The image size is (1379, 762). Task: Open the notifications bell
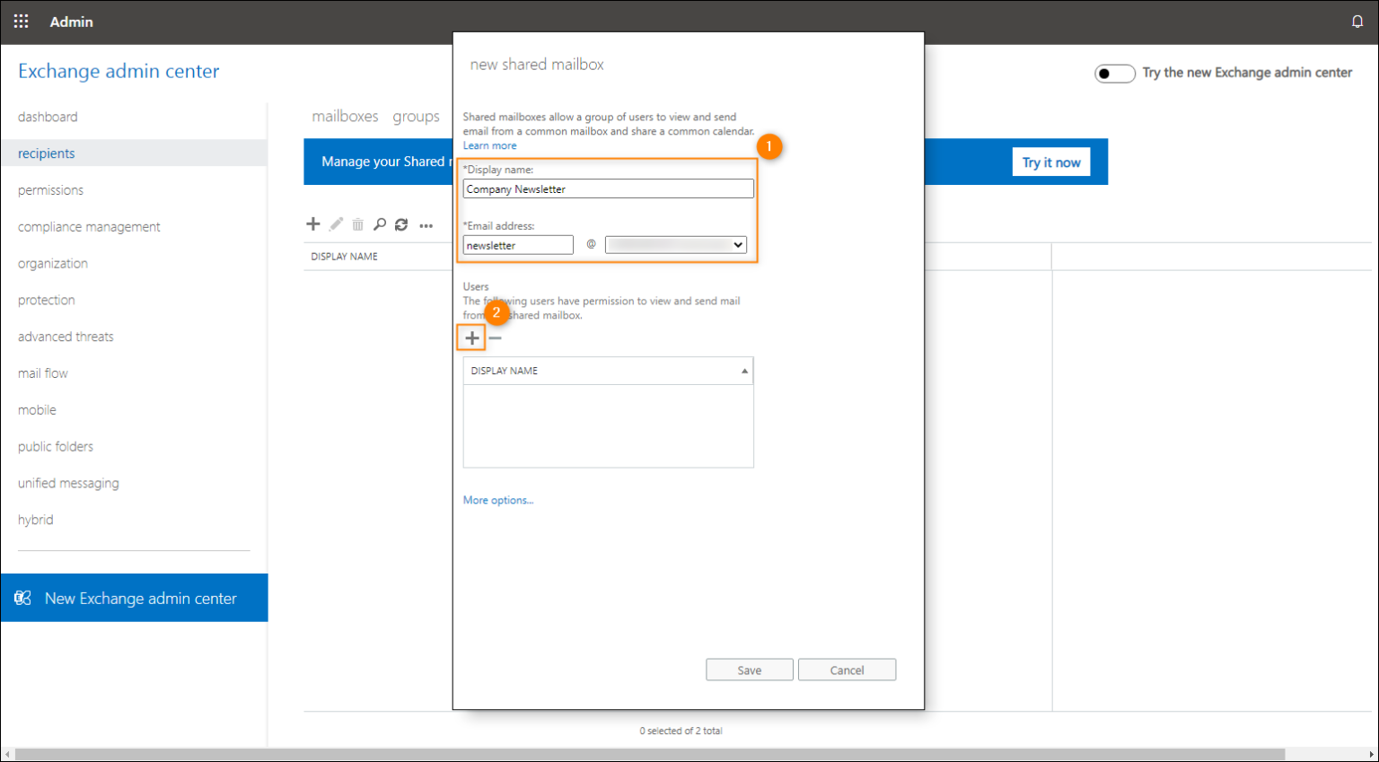pos(1357,21)
